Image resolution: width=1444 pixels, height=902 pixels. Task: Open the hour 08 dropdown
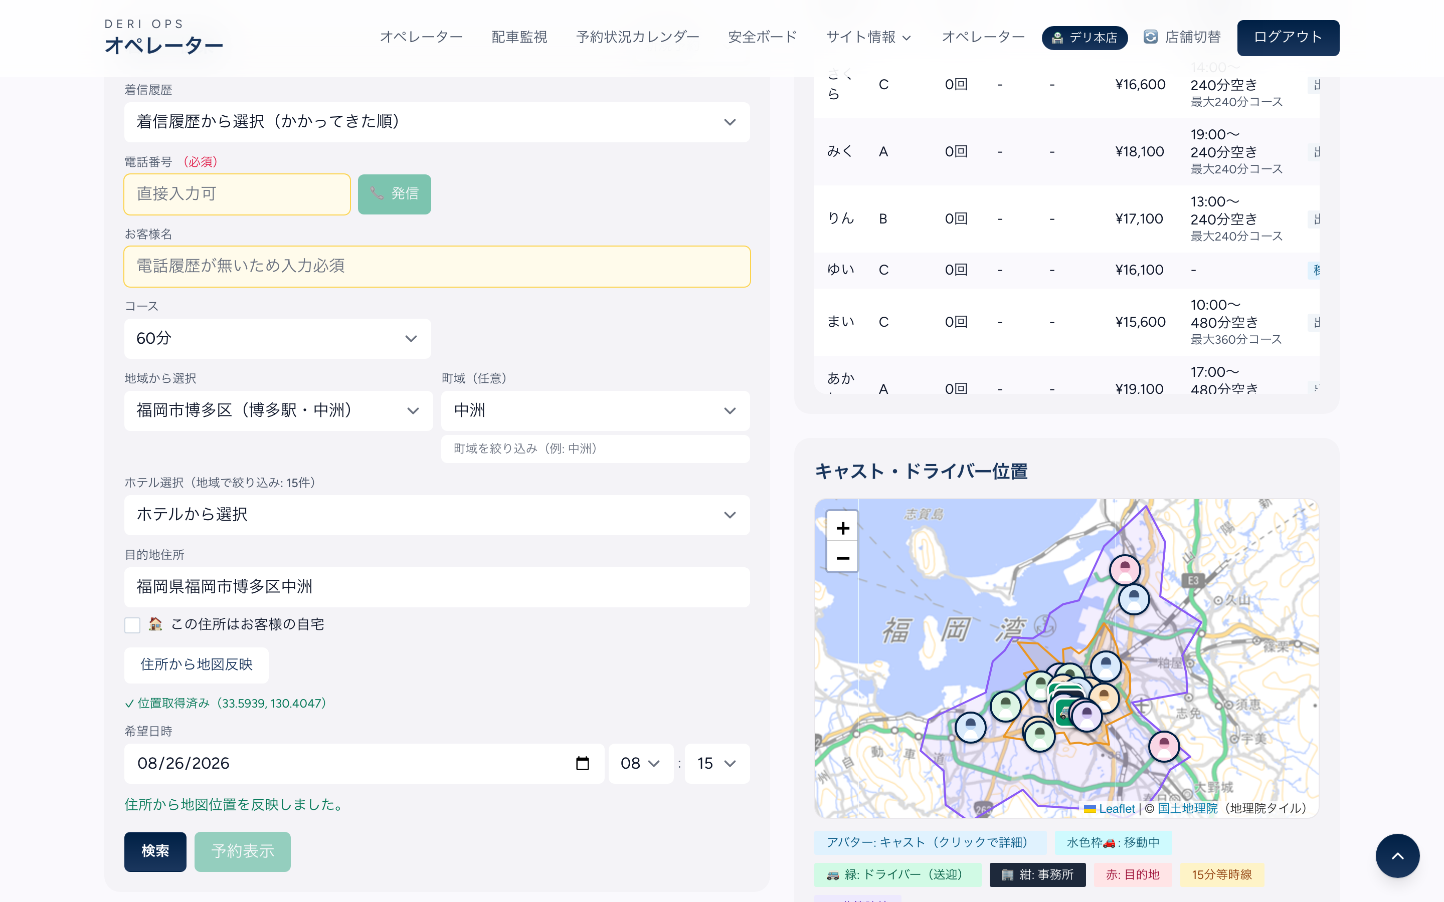coord(640,763)
